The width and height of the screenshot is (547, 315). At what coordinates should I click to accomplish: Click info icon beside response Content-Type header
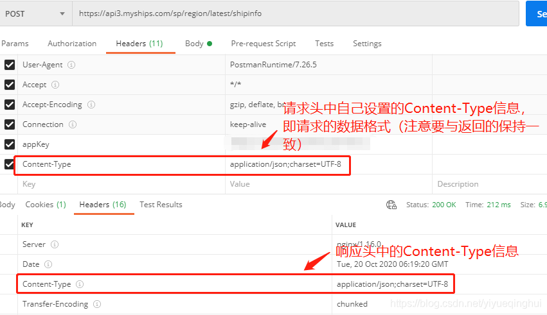(x=80, y=284)
